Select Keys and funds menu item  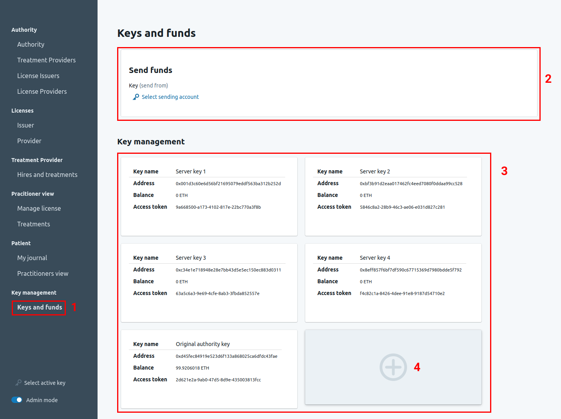point(40,307)
